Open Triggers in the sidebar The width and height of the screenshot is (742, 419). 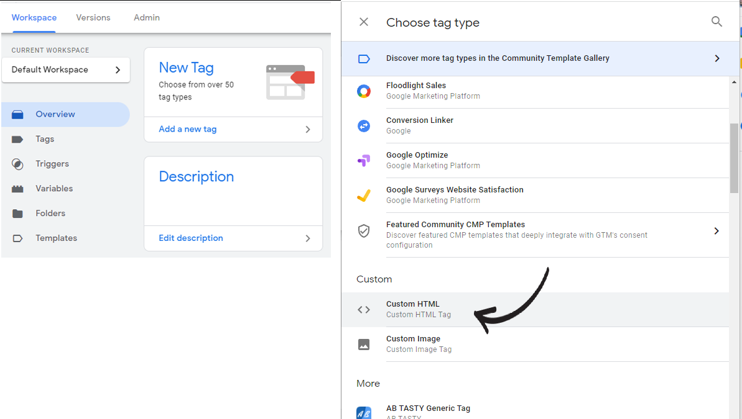point(52,164)
